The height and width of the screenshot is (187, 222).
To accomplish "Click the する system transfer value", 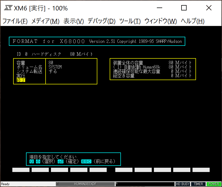I will pyautogui.click(x=53, y=71).
